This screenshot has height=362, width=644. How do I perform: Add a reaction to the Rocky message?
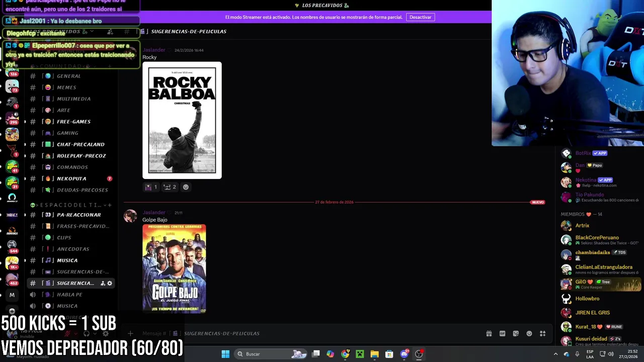click(186, 187)
